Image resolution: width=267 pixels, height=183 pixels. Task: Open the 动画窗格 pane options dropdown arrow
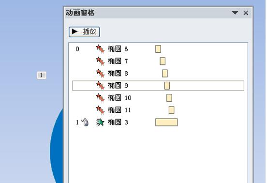pos(235,13)
